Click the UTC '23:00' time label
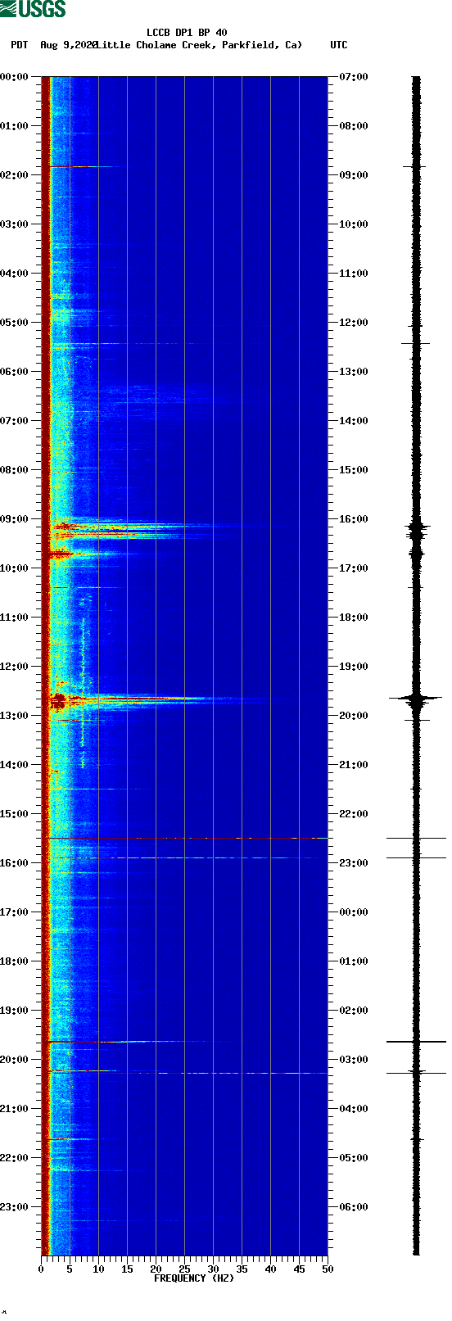Viewport: 452px width, 1321px height. pos(354,863)
